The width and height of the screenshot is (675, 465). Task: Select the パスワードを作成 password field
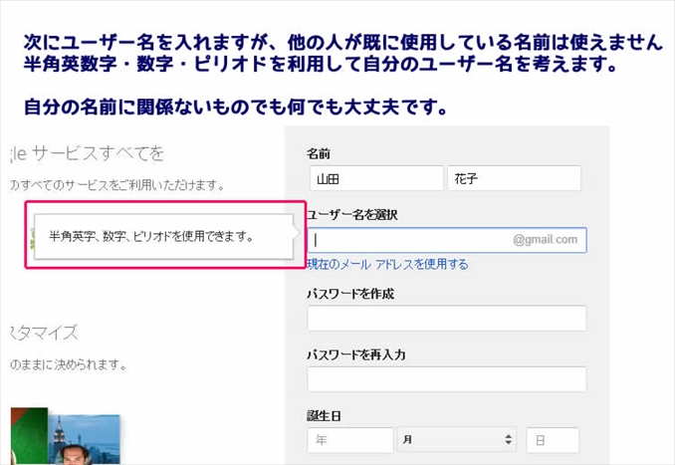[x=446, y=319]
